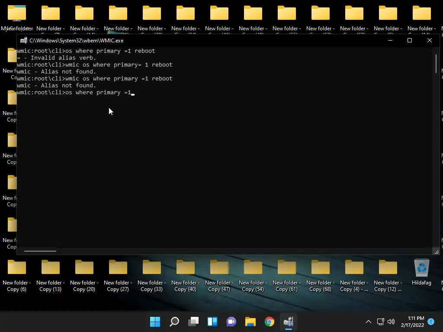
Task: Click WMIC window resize grip corner
Action: [437, 252]
